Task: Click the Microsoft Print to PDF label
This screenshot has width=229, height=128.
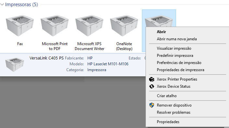Action: coord(55,46)
